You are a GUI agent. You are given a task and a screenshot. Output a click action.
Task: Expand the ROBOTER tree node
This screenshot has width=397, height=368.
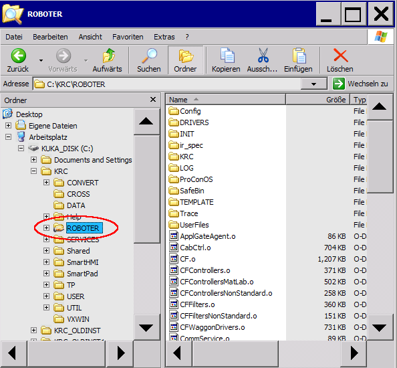pos(46,228)
